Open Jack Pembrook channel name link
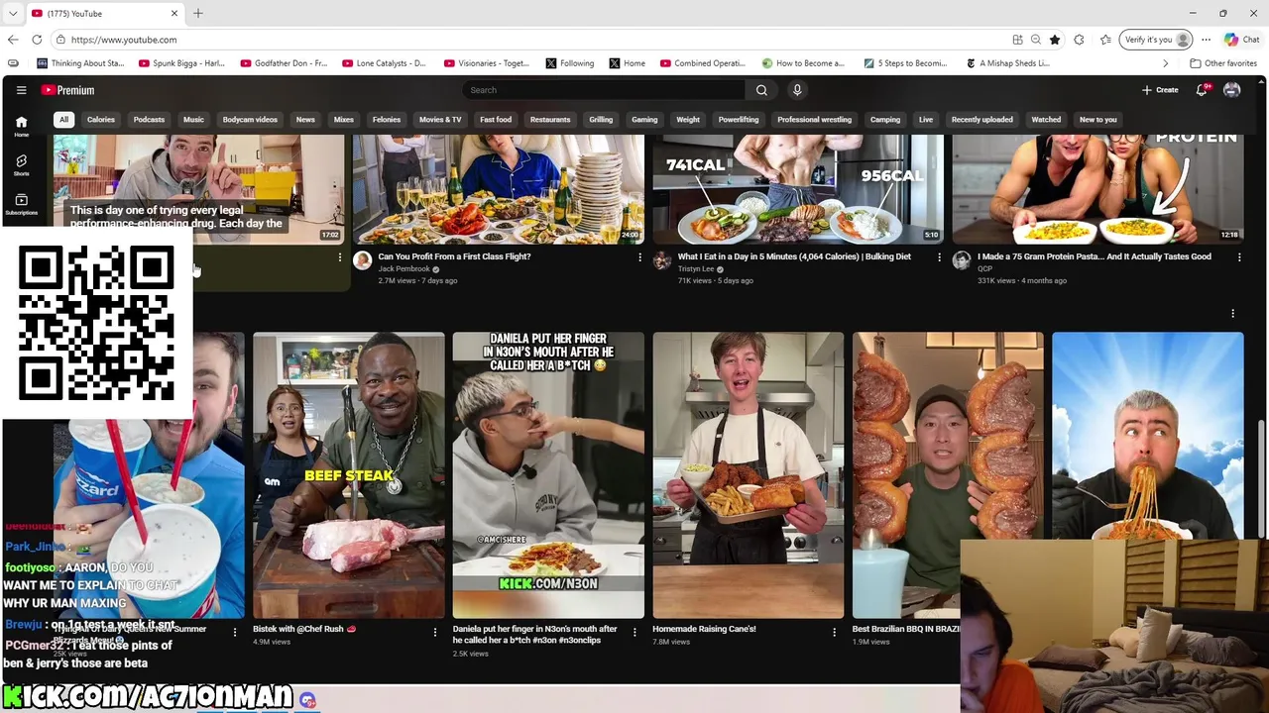 (x=404, y=269)
